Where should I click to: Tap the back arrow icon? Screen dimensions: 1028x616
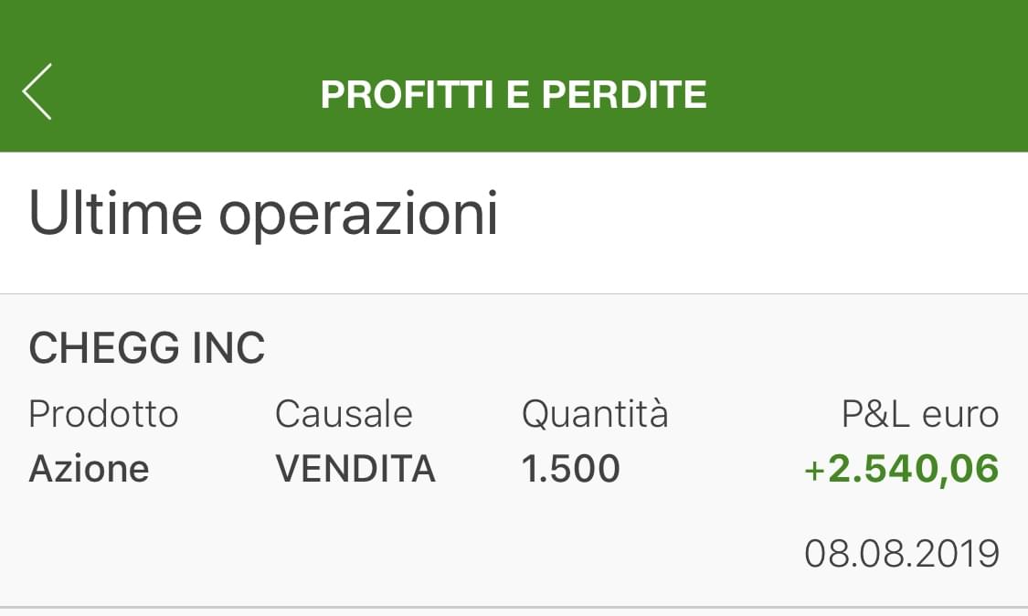click(x=37, y=92)
